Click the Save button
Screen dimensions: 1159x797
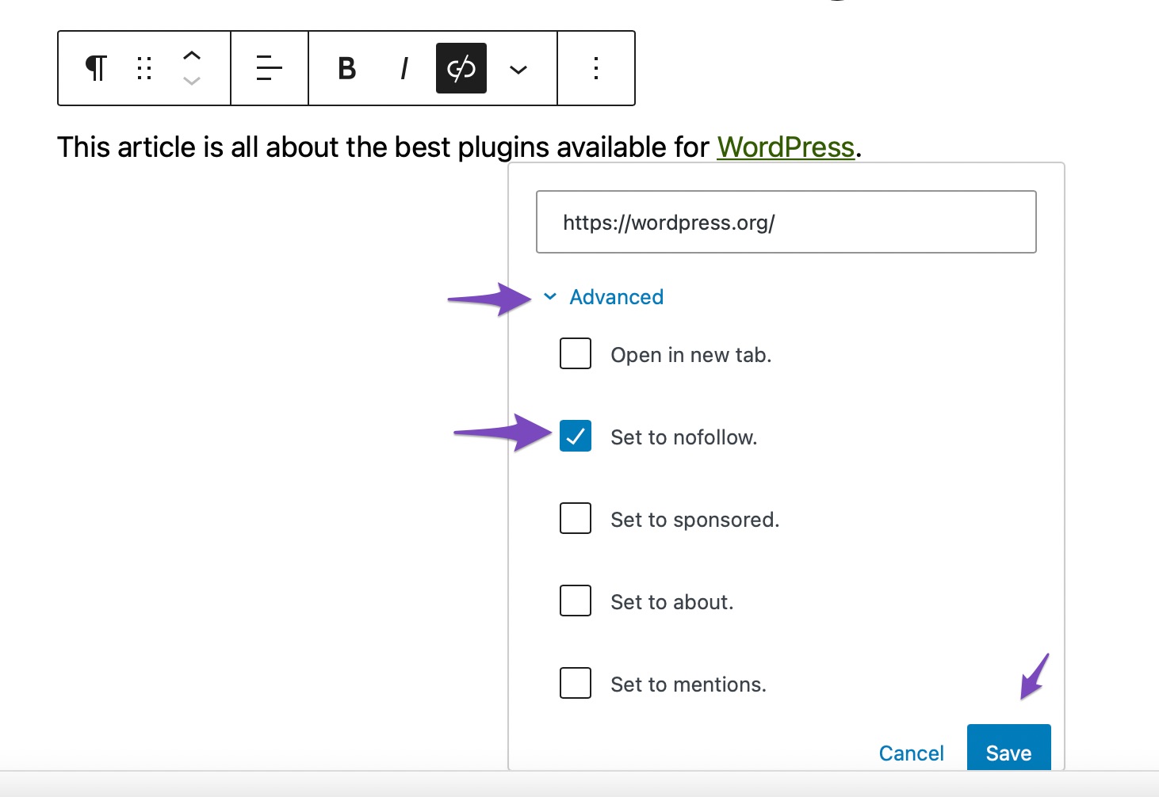point(1008,751)
